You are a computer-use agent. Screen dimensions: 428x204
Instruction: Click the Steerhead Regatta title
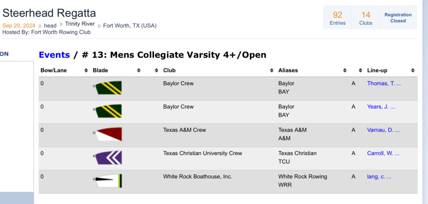tap(49, 13)
